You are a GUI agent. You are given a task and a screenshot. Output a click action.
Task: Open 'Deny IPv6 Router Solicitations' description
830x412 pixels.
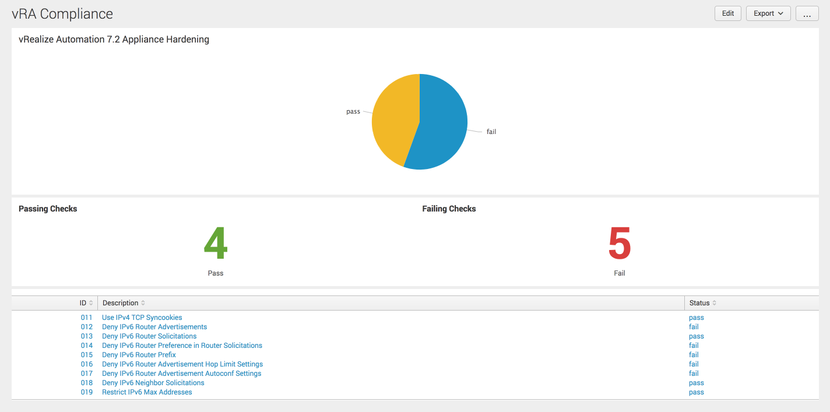(149, 336)
